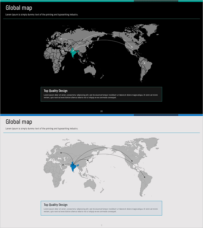The width and height of the screenshot is (203, 228).
Task: Click blue-highlighted India on the light map
Action: coord(74,167)
